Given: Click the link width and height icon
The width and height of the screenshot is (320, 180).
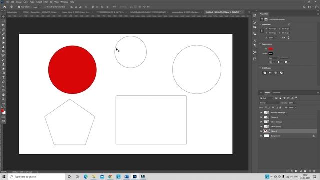Looking at the screenshot, I should (262, 31).
